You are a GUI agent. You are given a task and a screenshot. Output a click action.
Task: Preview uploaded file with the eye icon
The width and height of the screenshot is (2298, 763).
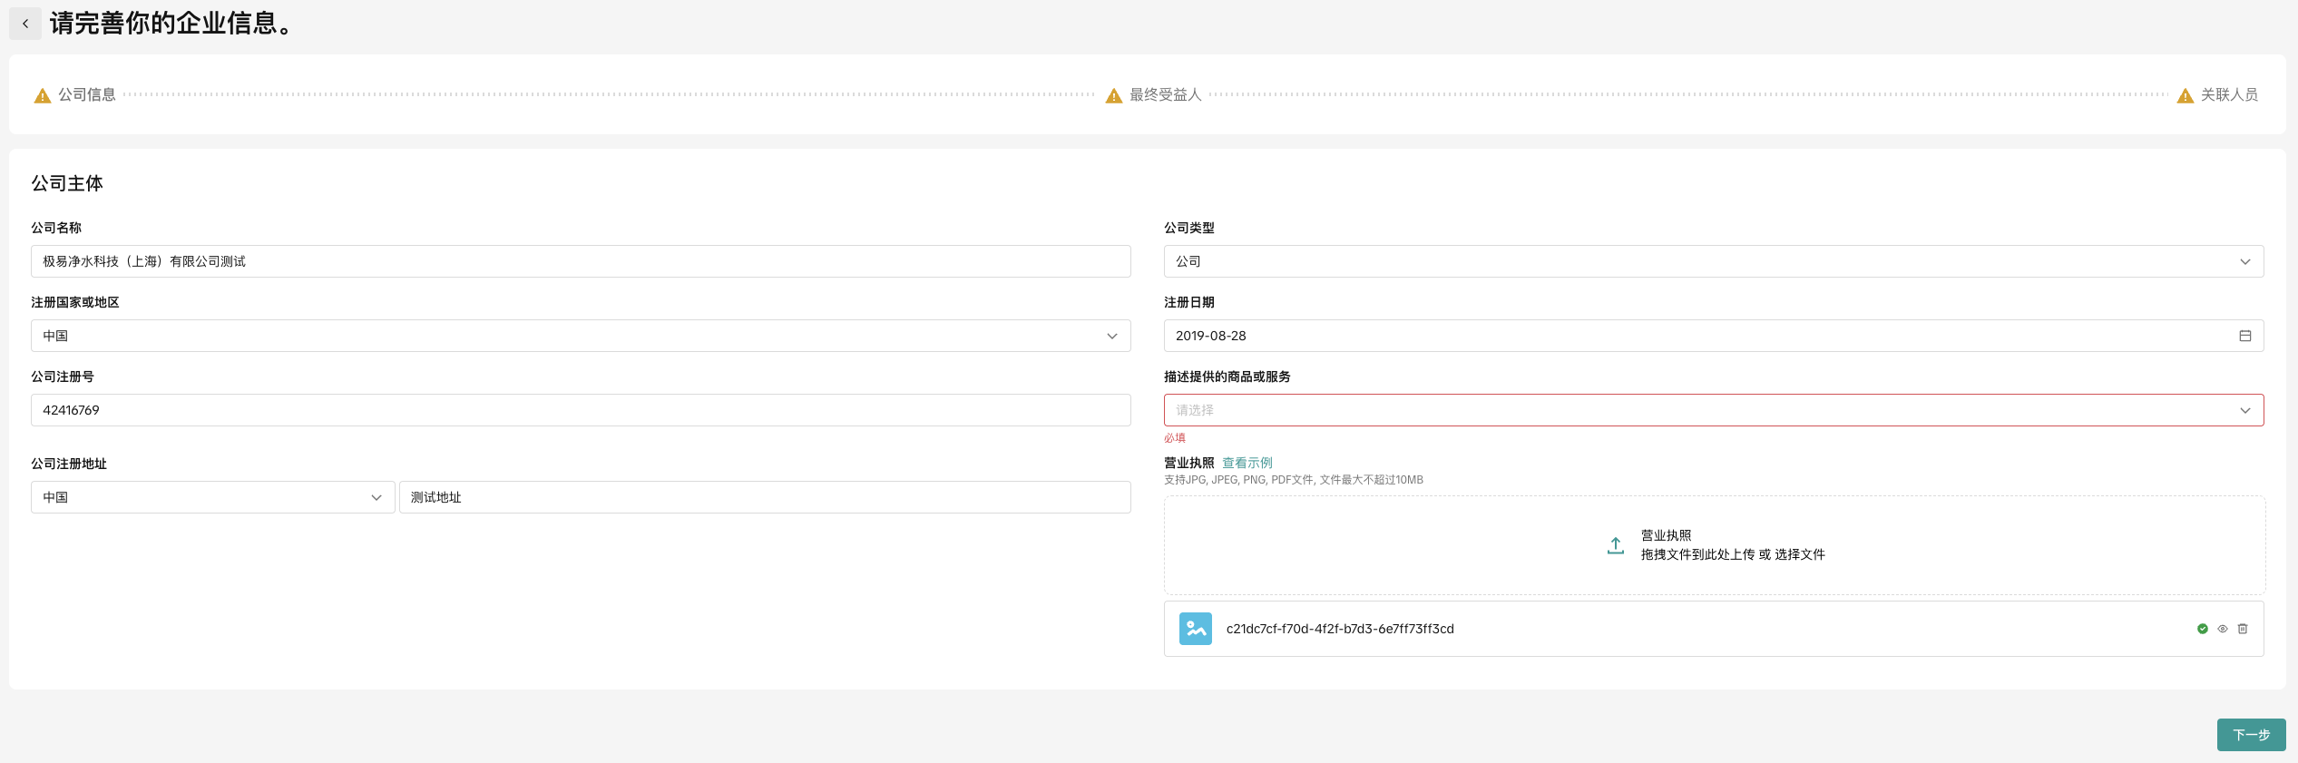click(2222, 629)
